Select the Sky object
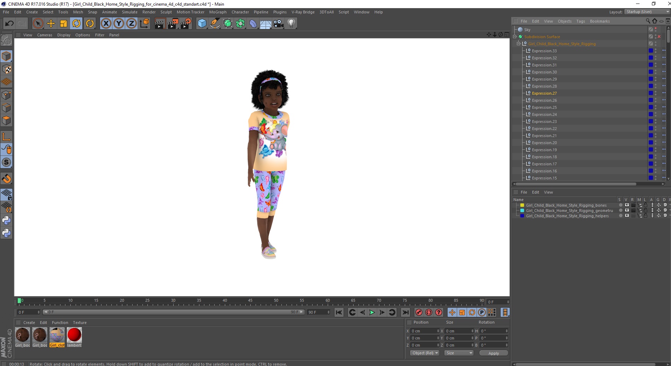 click(x=527, y=30)
